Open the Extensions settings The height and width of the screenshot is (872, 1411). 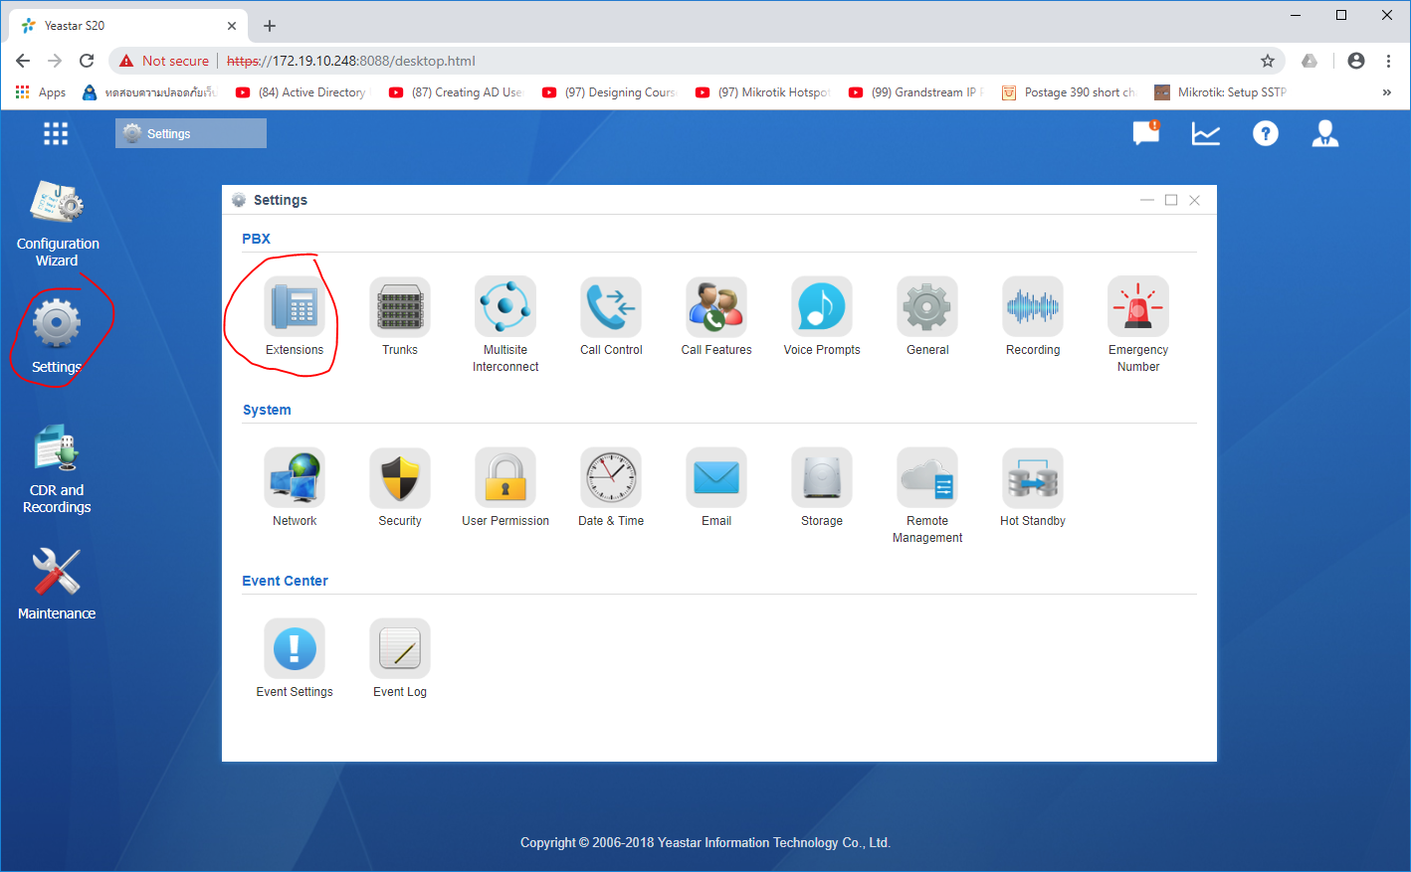coord(295,316)
